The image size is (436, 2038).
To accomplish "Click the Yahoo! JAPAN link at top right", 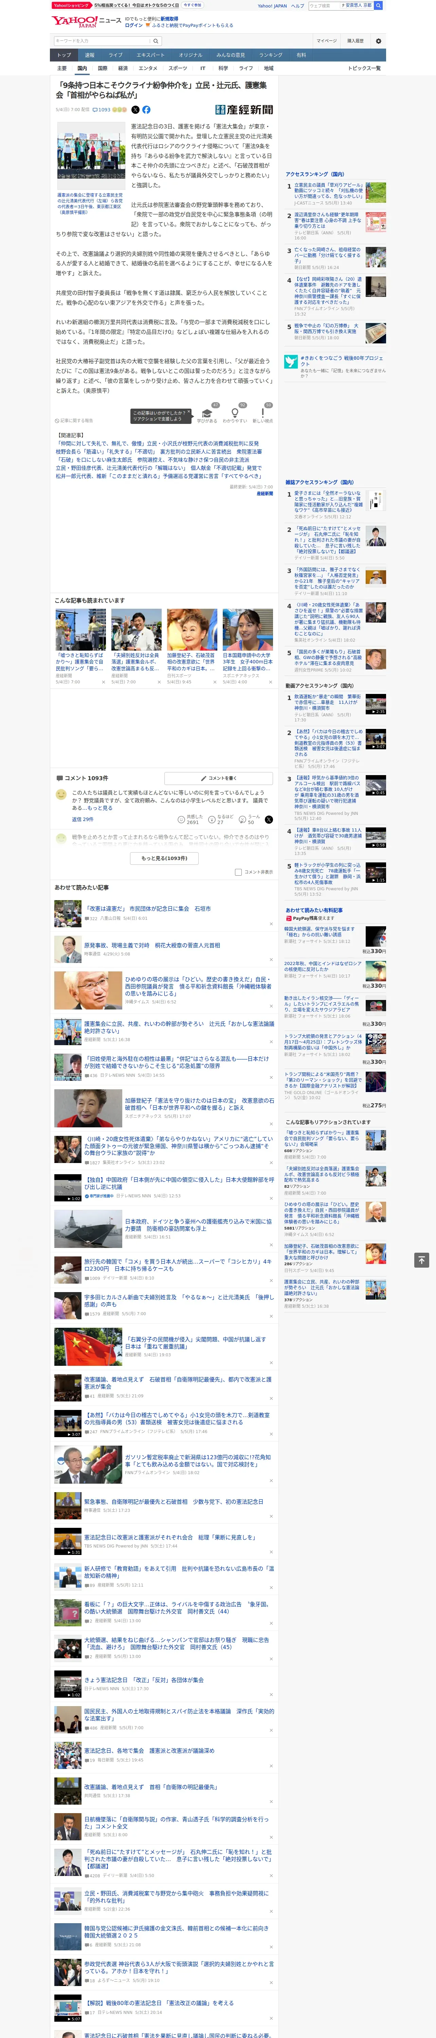I will click(272, 5).
